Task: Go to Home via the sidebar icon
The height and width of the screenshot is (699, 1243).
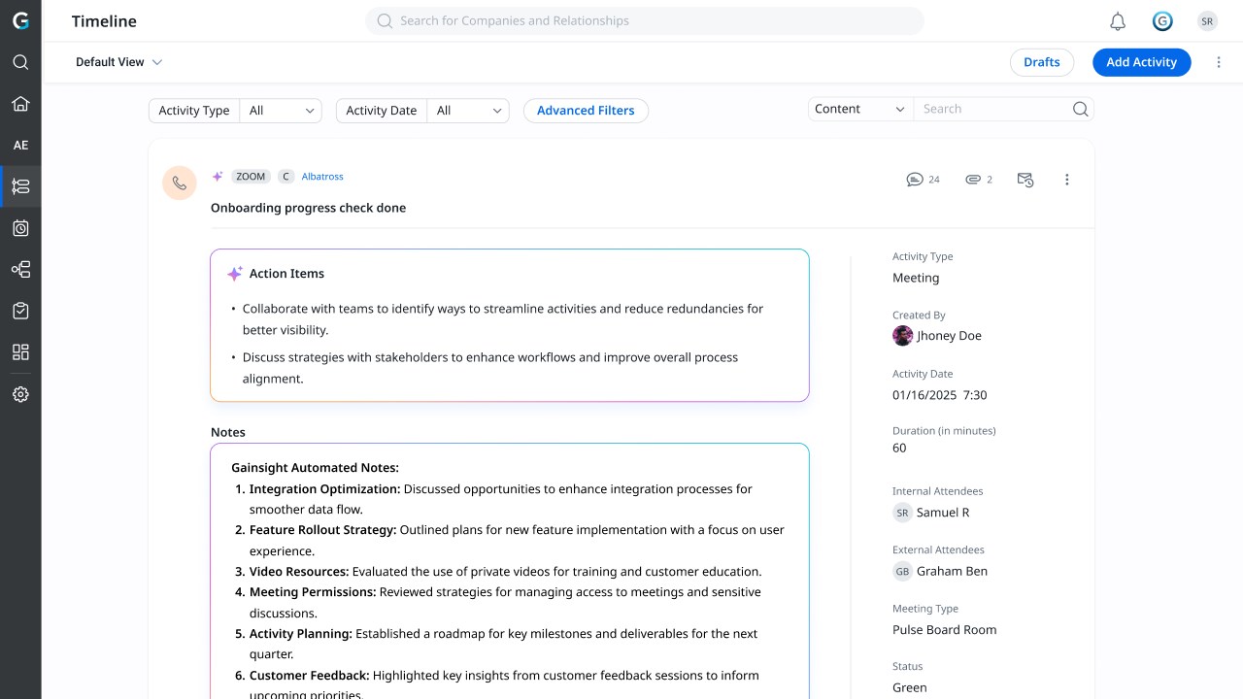Action: 20,104
